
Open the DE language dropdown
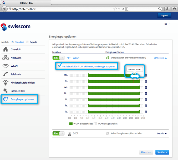point(167,24)
